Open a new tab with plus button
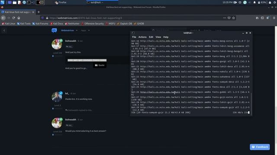Viewport: 277px width, 155px height. [x=39, y=12]
